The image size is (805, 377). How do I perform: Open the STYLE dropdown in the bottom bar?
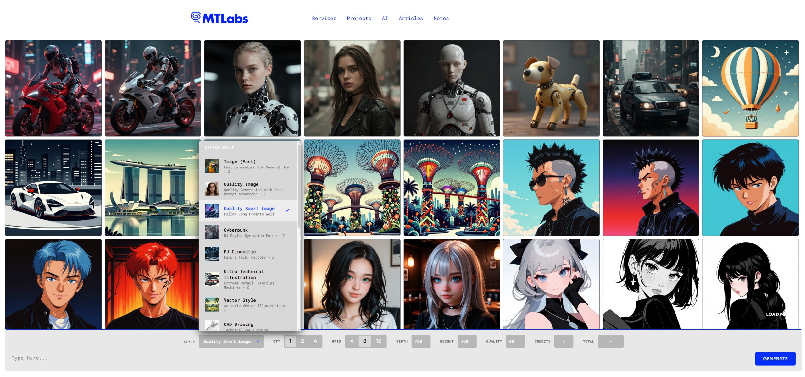pos(231,341)
